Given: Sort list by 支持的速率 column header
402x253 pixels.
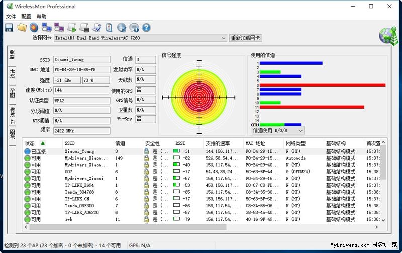Looking at the screenshot, I should (223, 143).
